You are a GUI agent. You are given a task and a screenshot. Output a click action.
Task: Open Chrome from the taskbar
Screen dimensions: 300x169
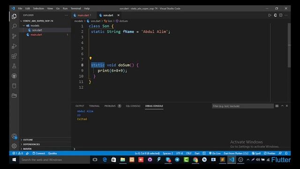click(195, 160)
